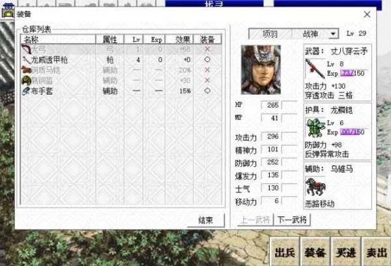This screenshot has height=266, width=391.
Task: Click the 精神力 value 101 field
Action: [x=271, y=149]
